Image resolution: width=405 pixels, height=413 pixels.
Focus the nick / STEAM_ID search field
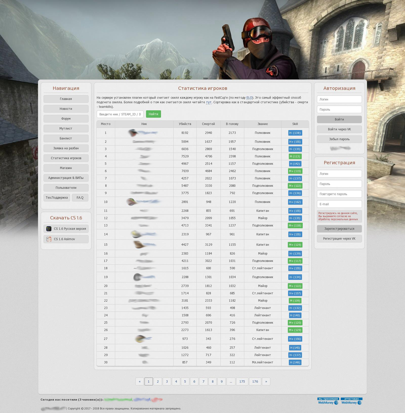(120, 114)
